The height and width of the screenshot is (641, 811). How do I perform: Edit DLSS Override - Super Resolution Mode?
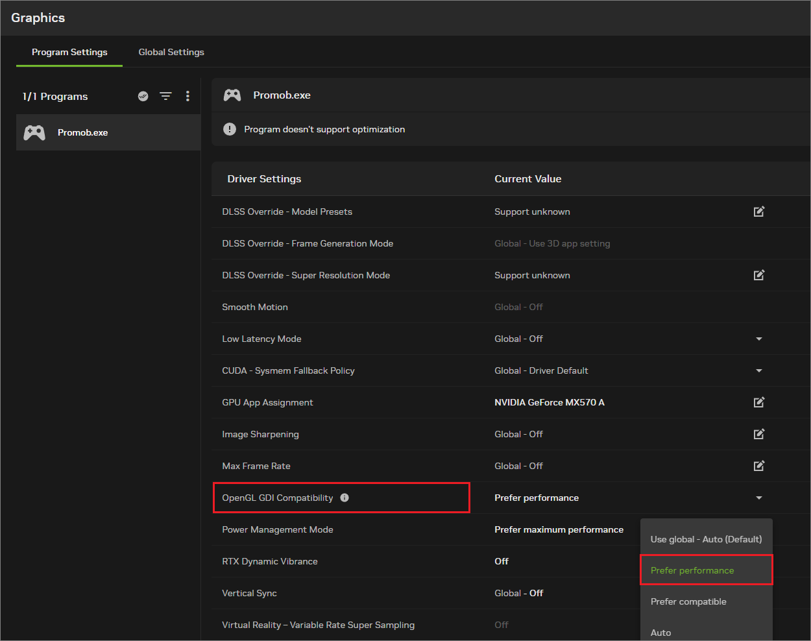[x=759, y=275]
